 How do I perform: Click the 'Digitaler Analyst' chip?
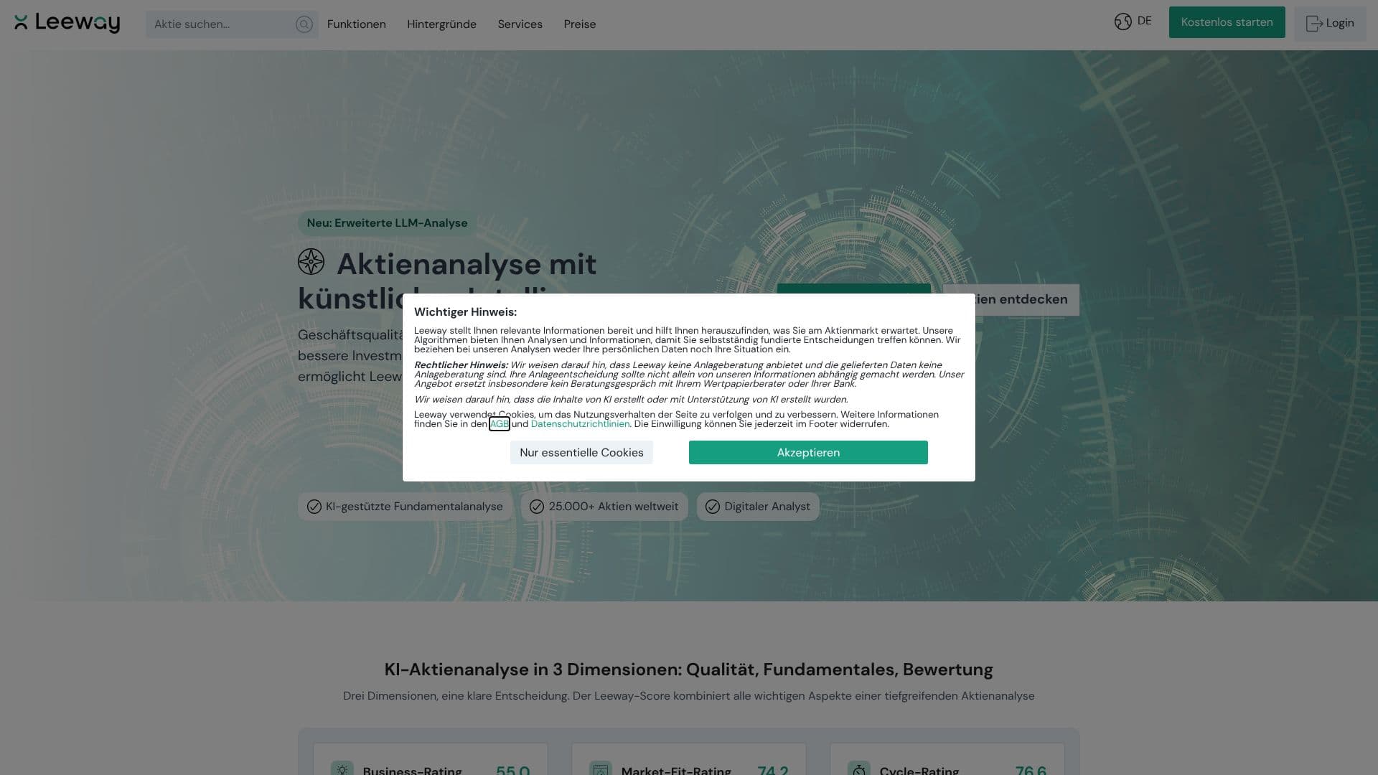[x=758, y=507]
